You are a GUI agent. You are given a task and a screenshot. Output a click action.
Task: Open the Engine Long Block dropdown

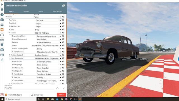click(60, 36)
